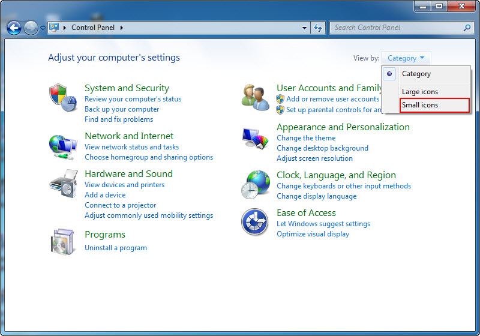Click shield icon beside Set up parental controls

pos(280,110)
